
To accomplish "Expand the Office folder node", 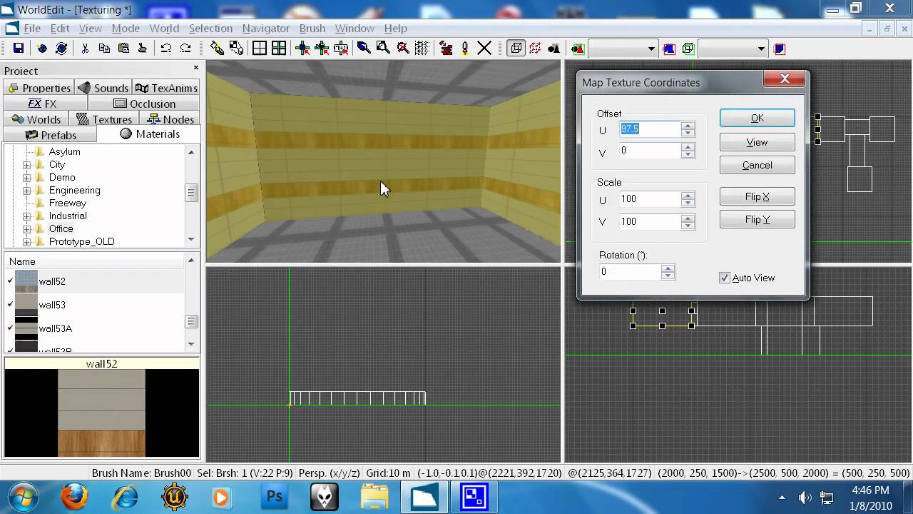I will 27,228.
